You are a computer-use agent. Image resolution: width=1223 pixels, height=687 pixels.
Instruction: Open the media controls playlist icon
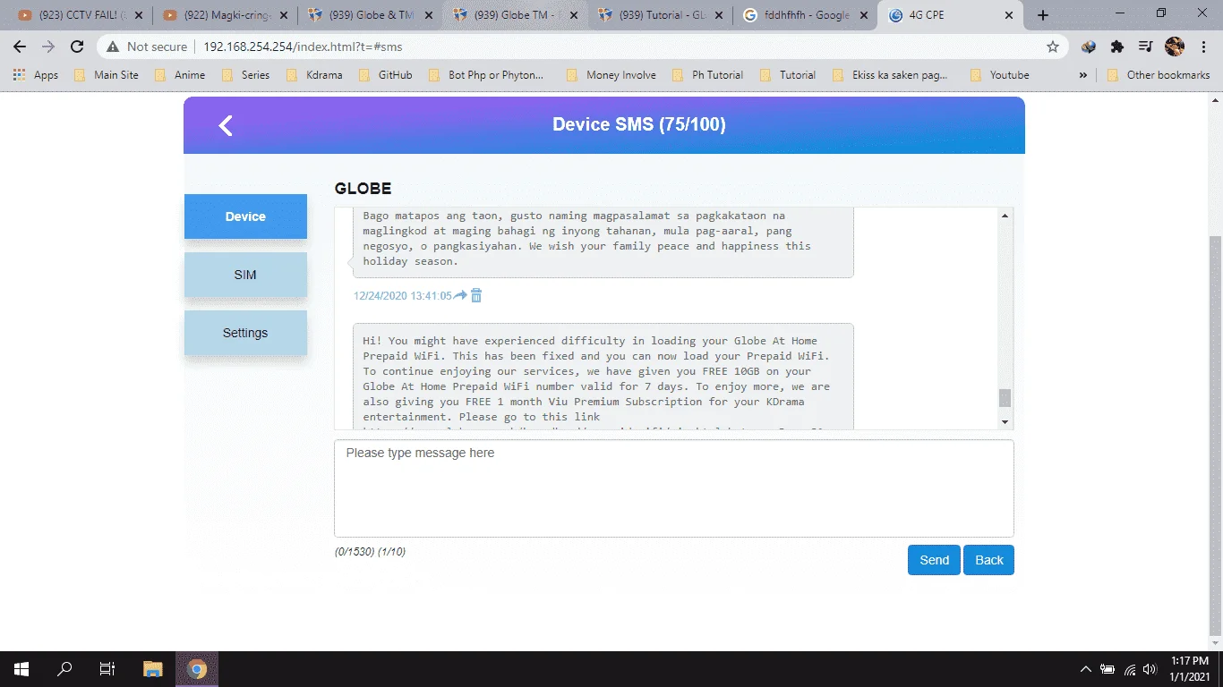[x=1146, y=47]
